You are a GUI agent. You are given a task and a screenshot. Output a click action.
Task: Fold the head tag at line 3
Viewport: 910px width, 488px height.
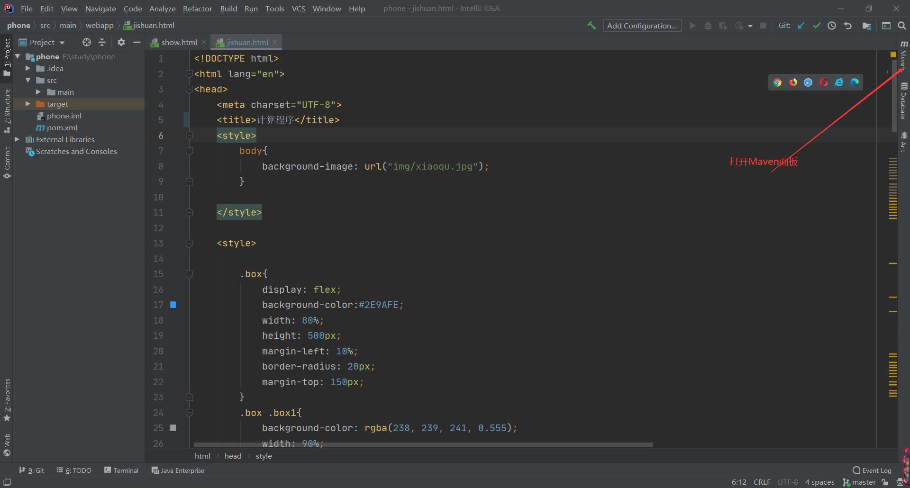[x=189, y=89]
